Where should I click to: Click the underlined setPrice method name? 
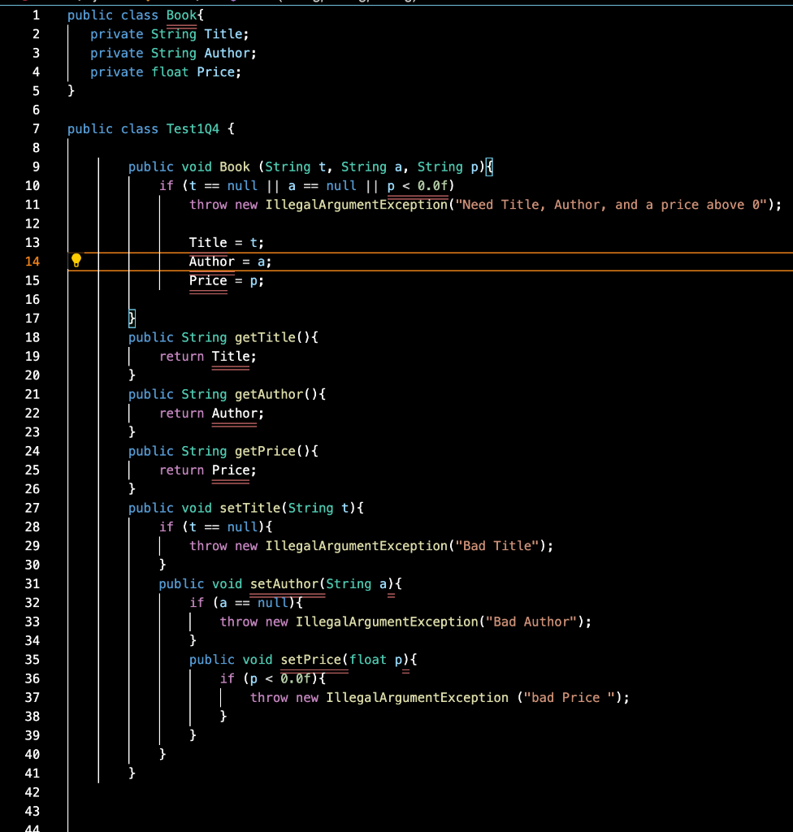pos(310,659)
